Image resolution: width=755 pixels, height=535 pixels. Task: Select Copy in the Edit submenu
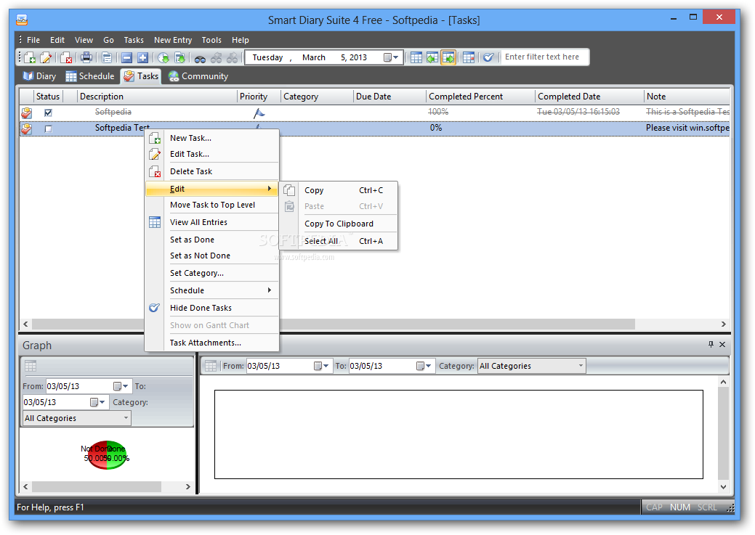339,190
